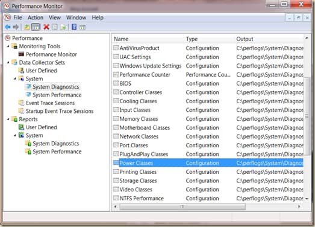Select the PlugAndPlay Classes entry
This screenshot has height=227, width=315.
pos(208,154)
